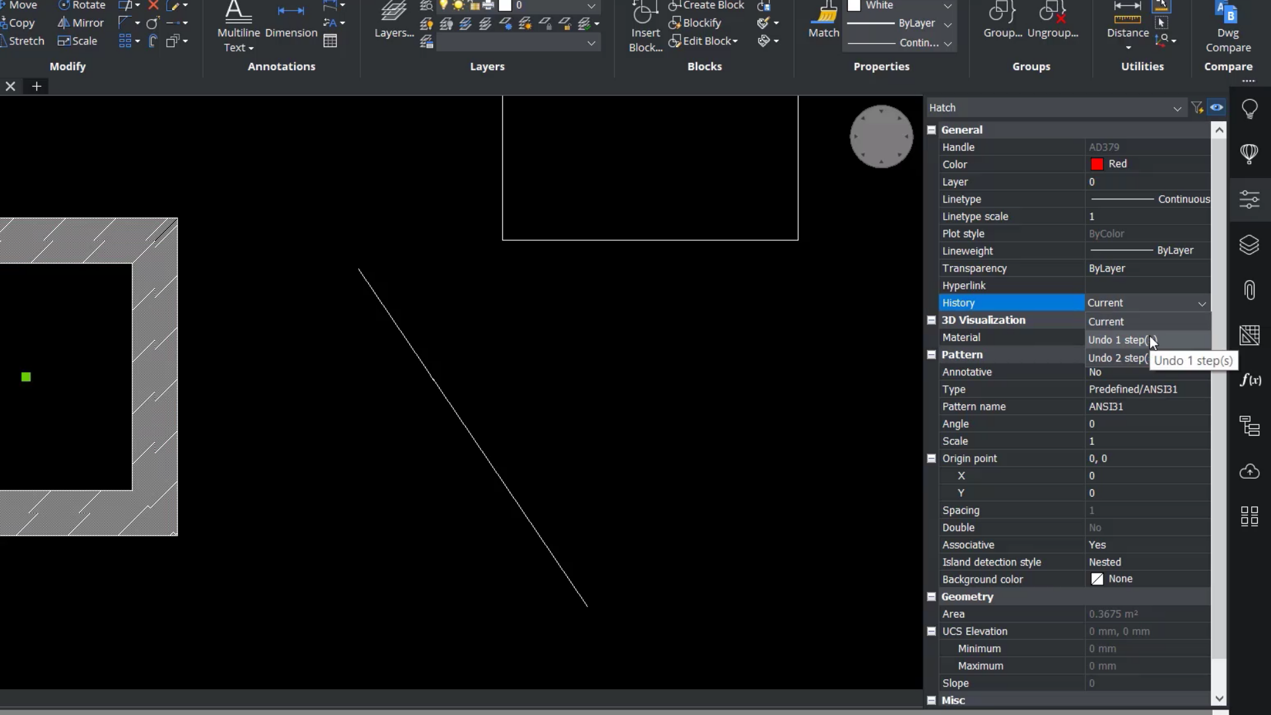This screenshot has width=1271, height=715.
Task: Open the ByLayer linetype dropdown
Action: (x=949, y=24)
